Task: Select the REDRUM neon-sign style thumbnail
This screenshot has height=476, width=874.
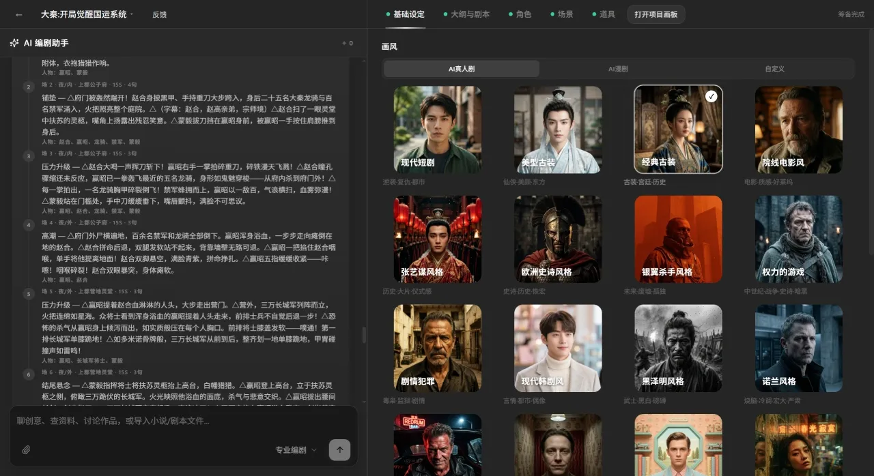Action: coord(437,445)
